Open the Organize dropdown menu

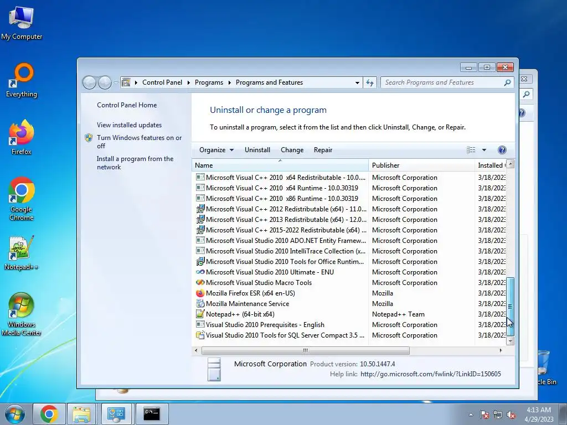[x=217, y=150]
